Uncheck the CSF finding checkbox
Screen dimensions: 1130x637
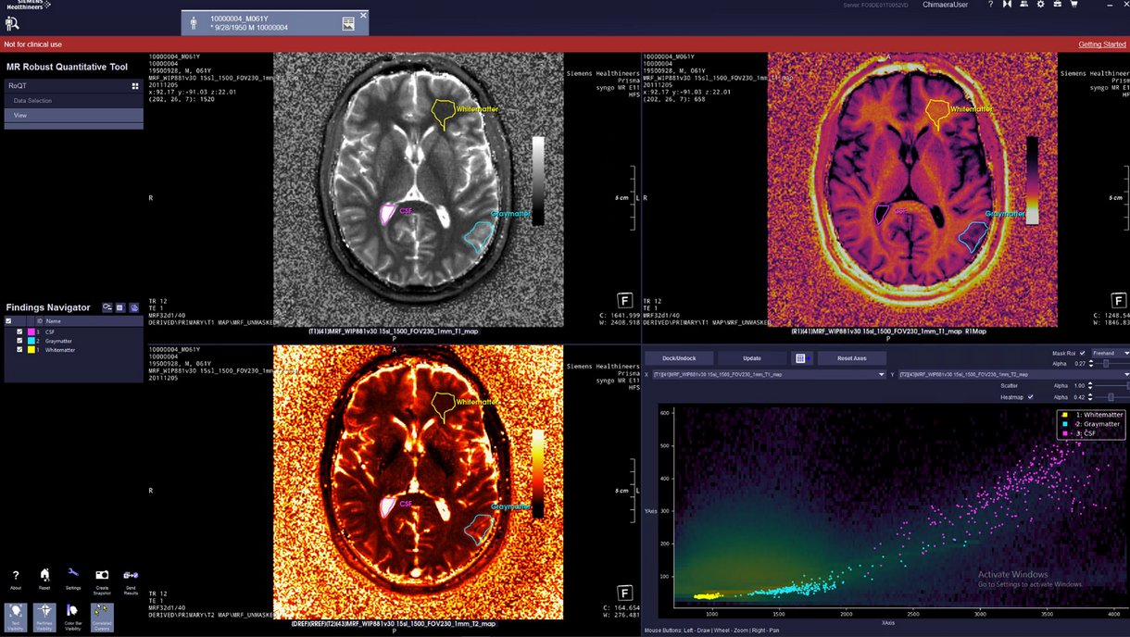(19, 331)
